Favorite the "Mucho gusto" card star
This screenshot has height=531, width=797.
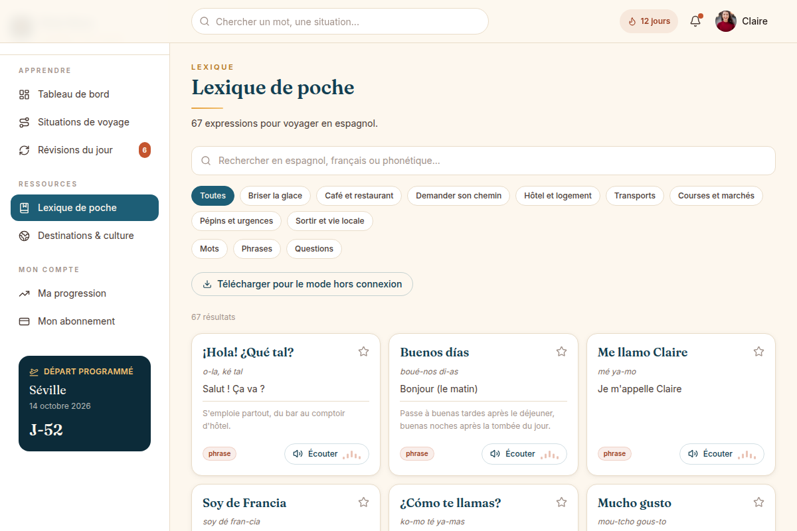[x=758, y=502]
